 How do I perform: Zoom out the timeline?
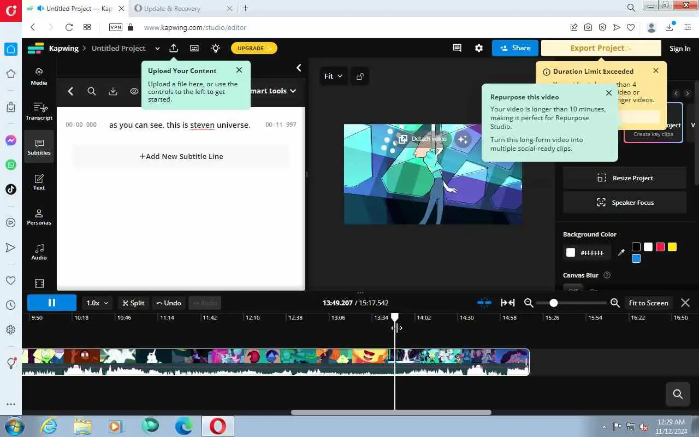coord(529,303)
